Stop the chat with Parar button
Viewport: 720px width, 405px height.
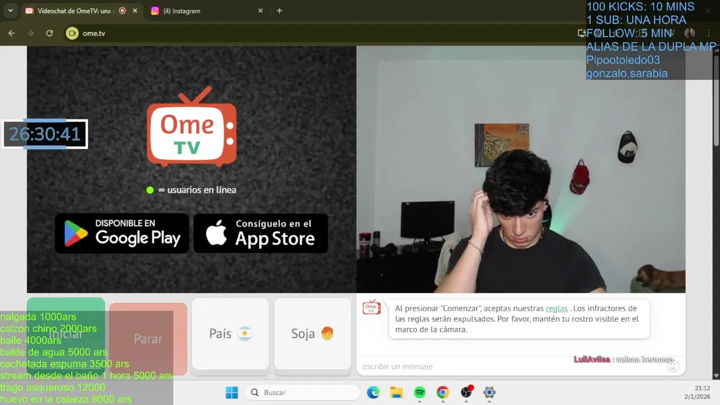(148, 339)
